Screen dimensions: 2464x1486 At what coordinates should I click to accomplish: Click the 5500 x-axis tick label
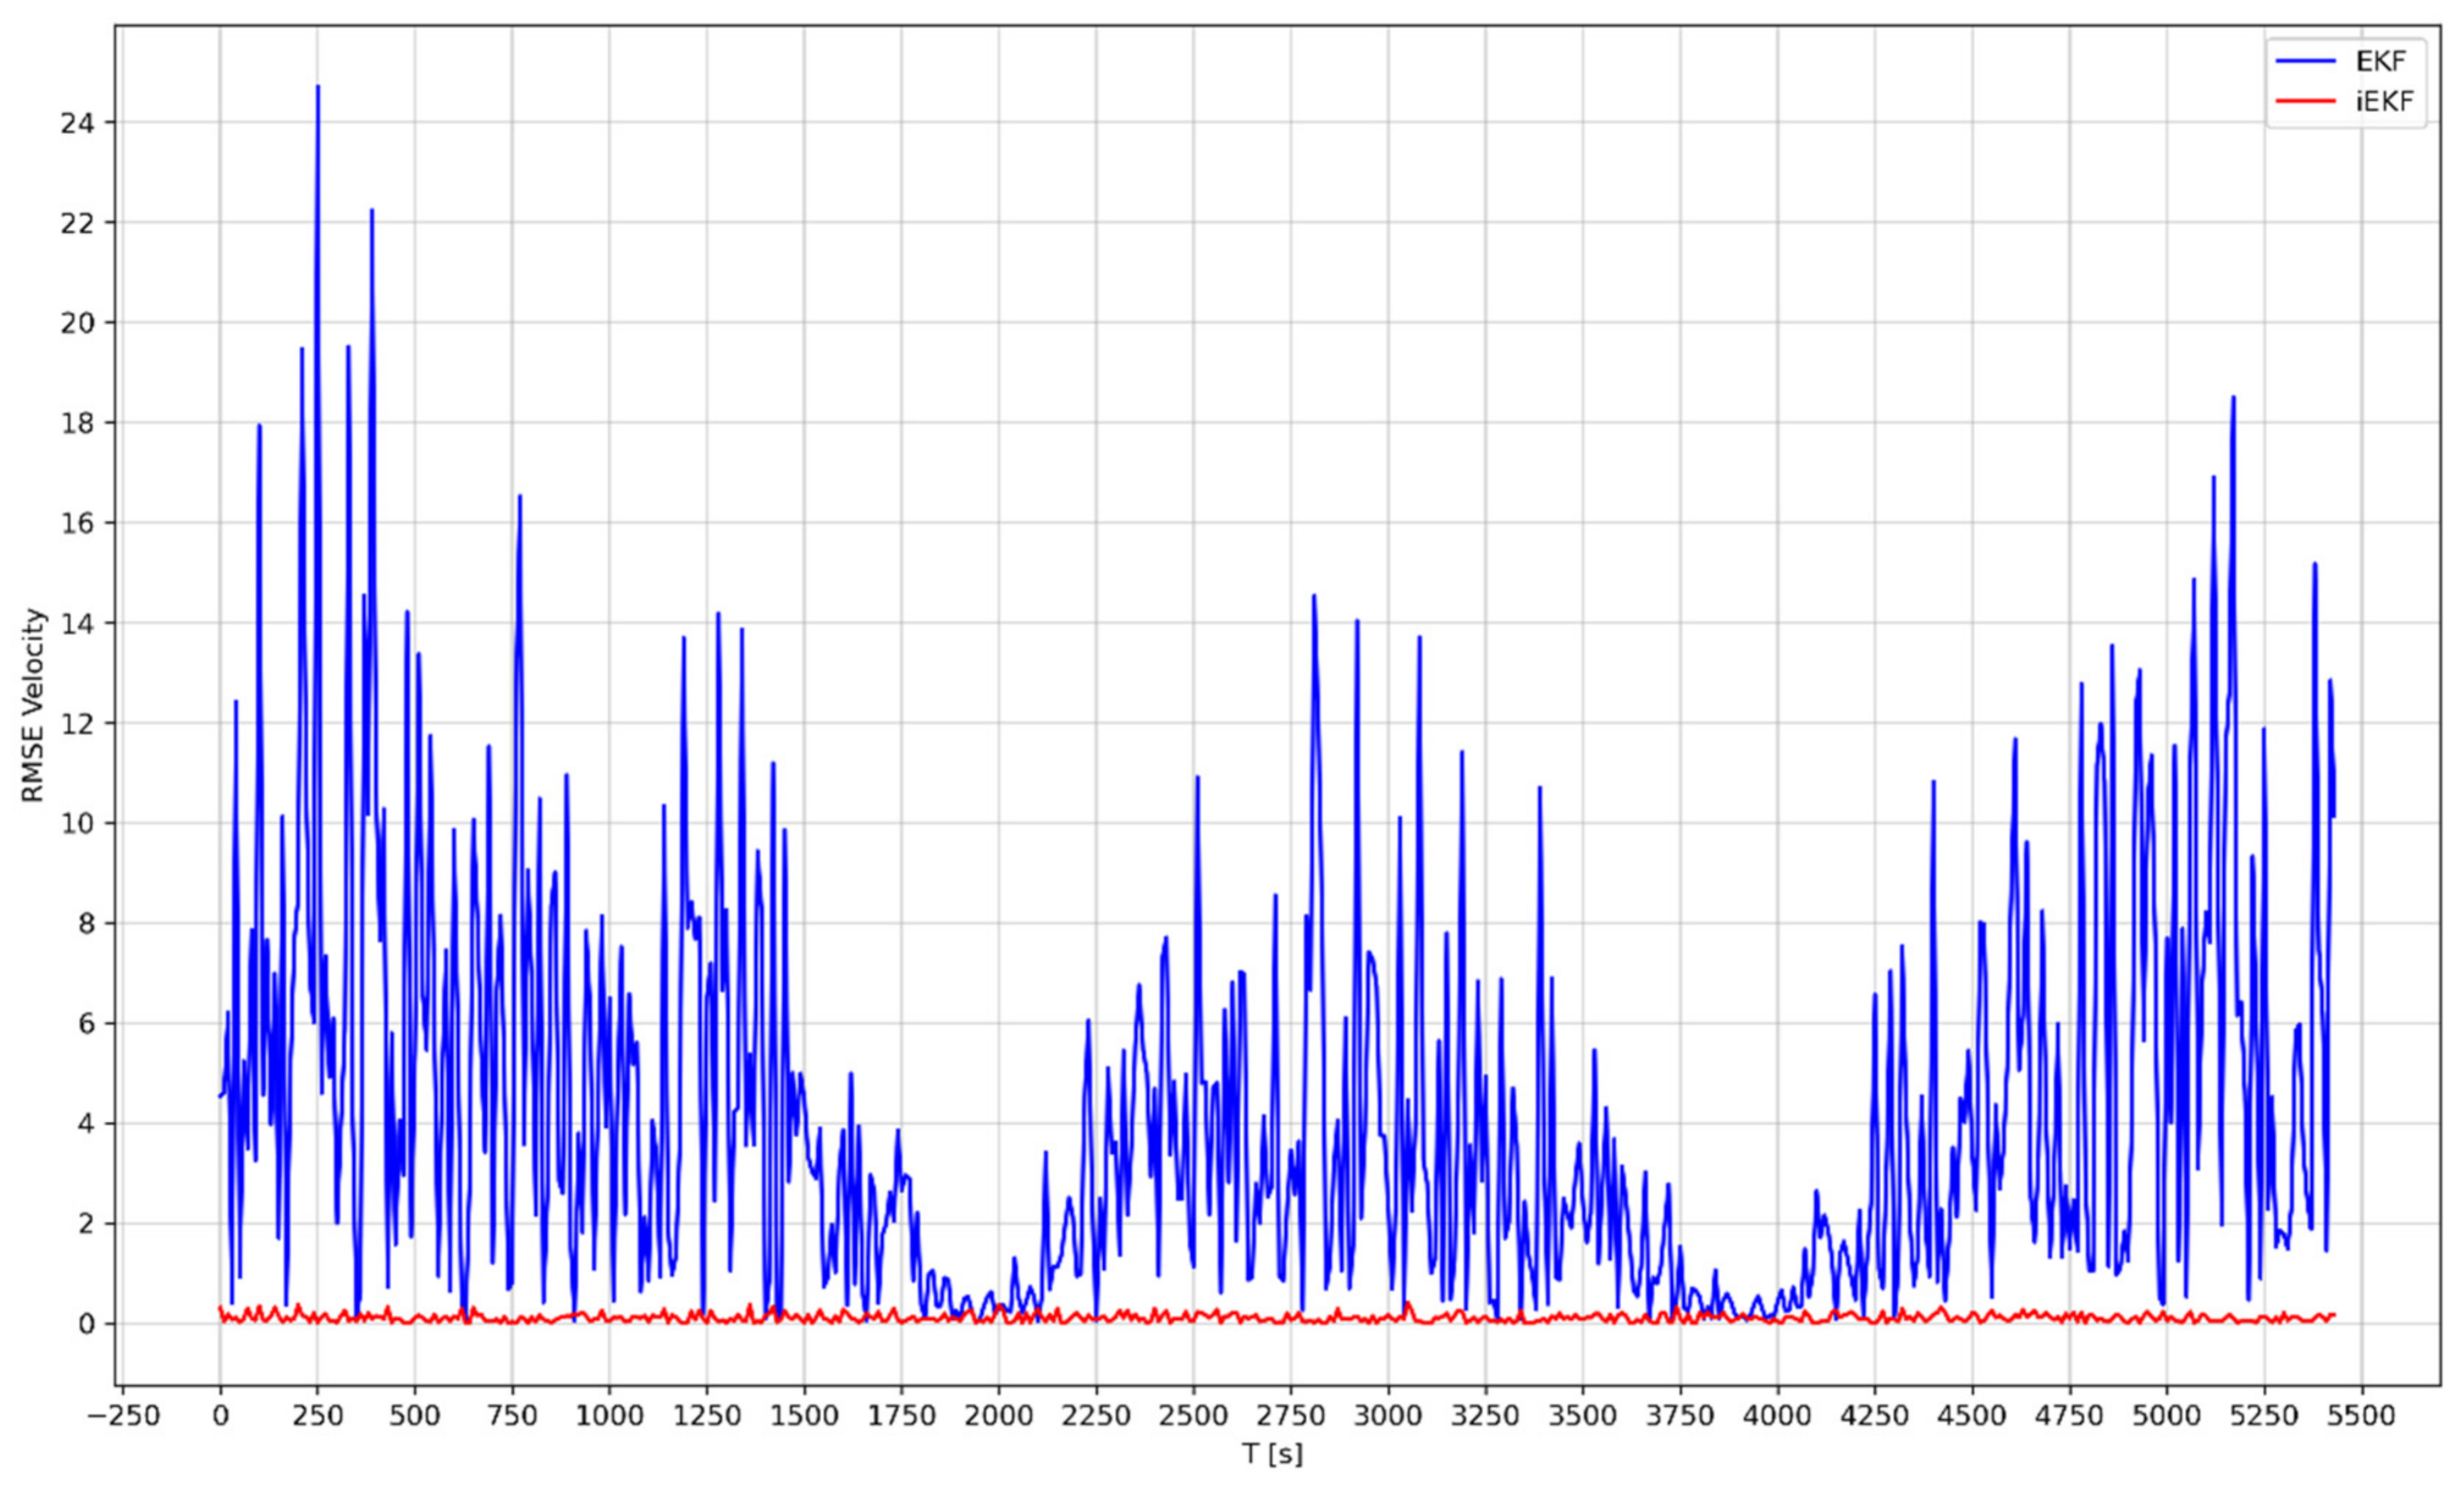[x=2361, y=1417]
